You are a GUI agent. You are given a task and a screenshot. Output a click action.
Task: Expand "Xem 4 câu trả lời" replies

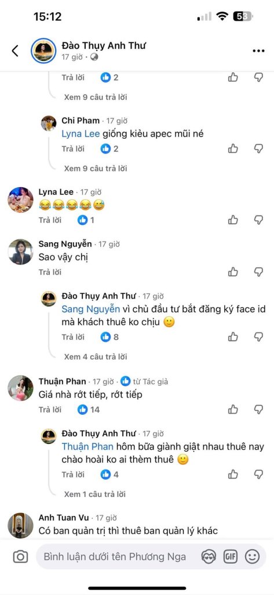tap(96, 357)
